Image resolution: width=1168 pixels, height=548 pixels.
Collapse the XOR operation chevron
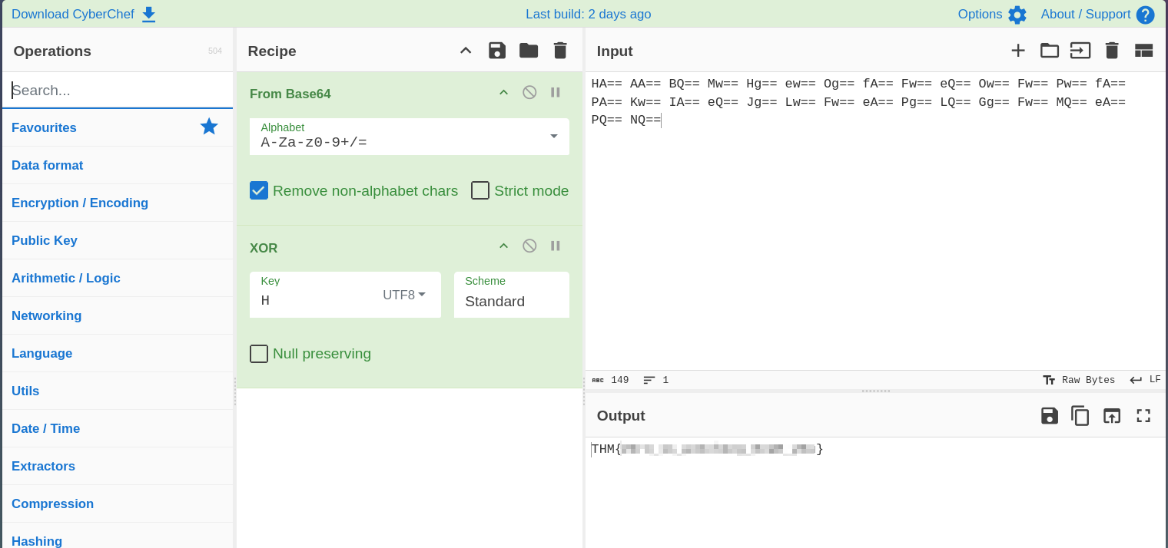(x=504, y=246)
